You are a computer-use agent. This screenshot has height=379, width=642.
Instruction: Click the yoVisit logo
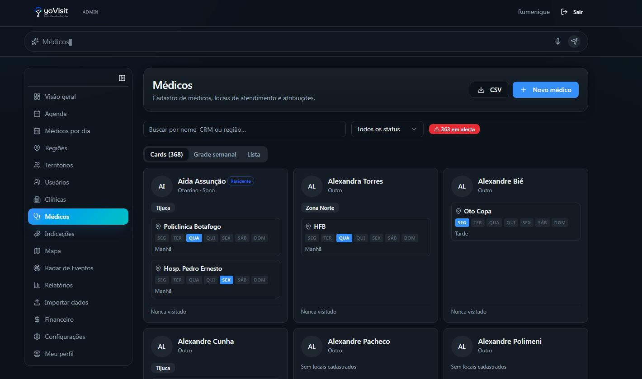(x=52, y=12)
